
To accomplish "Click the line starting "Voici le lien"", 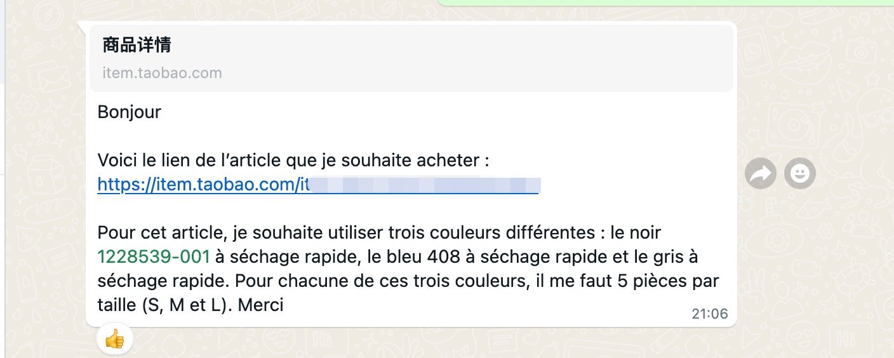I will tap(293, 161).
